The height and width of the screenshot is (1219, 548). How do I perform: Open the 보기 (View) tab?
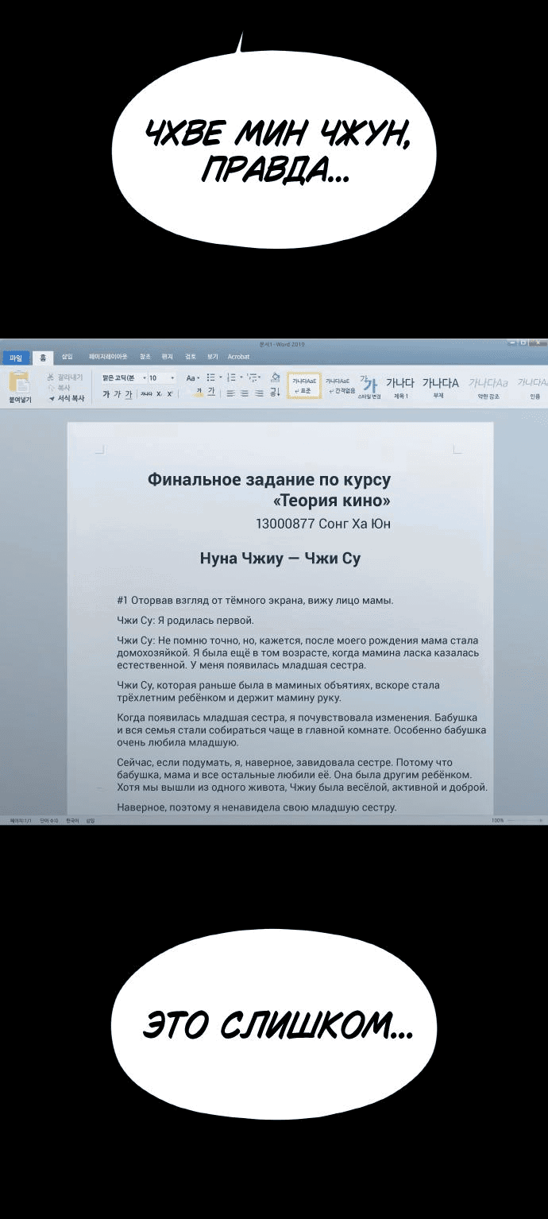pyautogui.click(x=213, y=357)
